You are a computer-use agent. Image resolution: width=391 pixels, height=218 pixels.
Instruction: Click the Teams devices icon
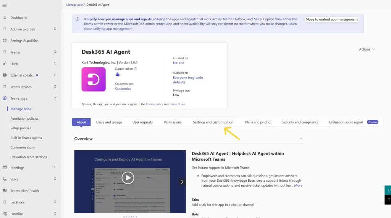point(5,87)
